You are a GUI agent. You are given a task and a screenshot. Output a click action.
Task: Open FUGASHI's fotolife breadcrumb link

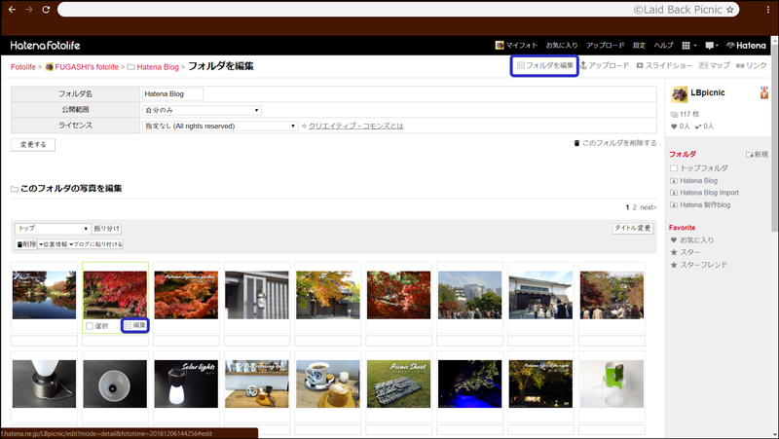(87, 67)
